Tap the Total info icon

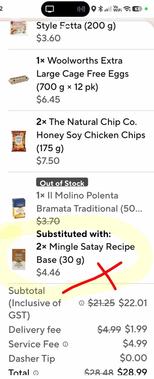(36, 373)
